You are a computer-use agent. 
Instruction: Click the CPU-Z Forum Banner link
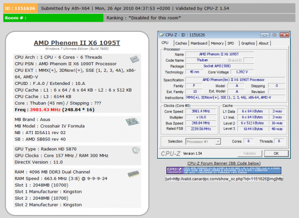pyautogui.click(x=224, y=163)
